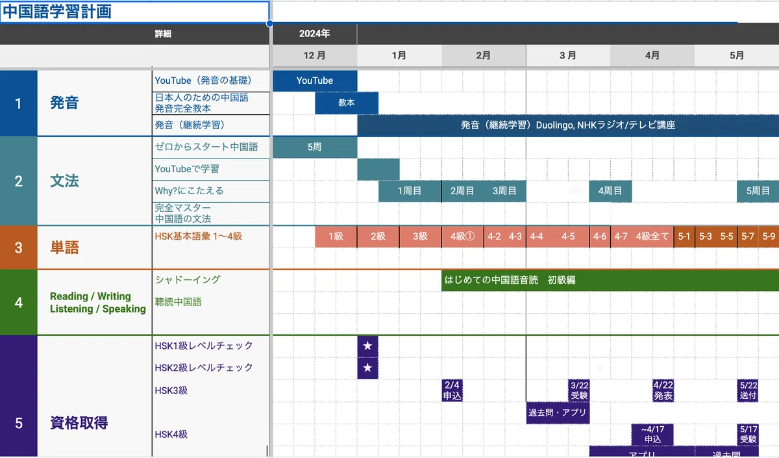Select the 5-1 vocabulary cell
Image resolution: width=779 pixels, height=458 pixels.
(684, 236)
